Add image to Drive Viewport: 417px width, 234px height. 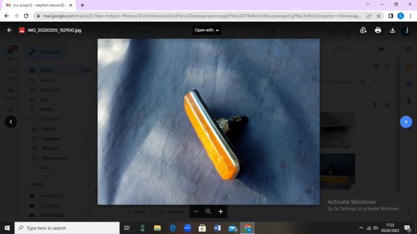(x=363, y=30)
